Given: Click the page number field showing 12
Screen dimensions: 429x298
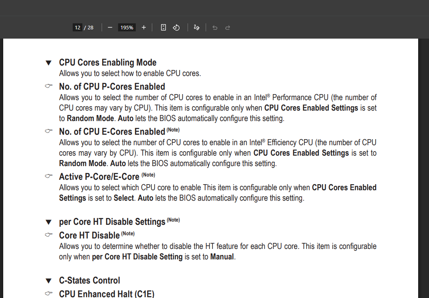Looking at the screenshot, I should (78, 27).
